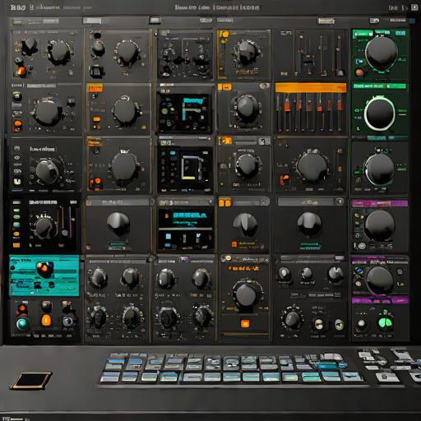The height and width of the screenshot is (421, 421).
Task: Click the light gray button in the top toolbar's right half
Action: (326, 21)
